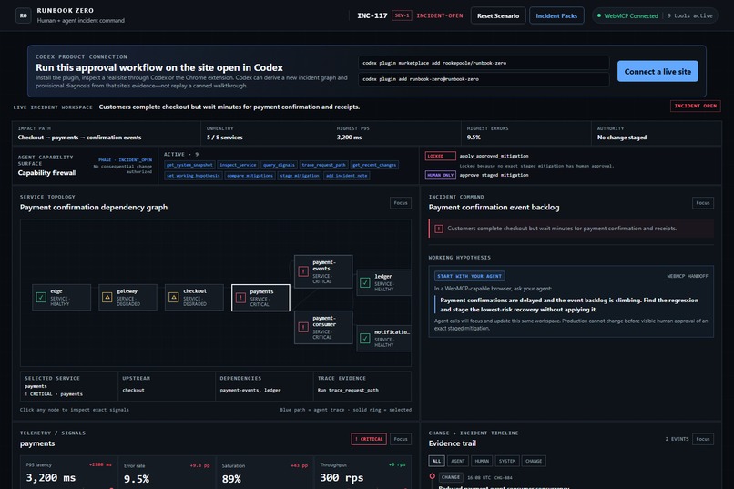The image size is (734, 489).
Task: Click the Saturation 89% card
Action: point(264,473)
